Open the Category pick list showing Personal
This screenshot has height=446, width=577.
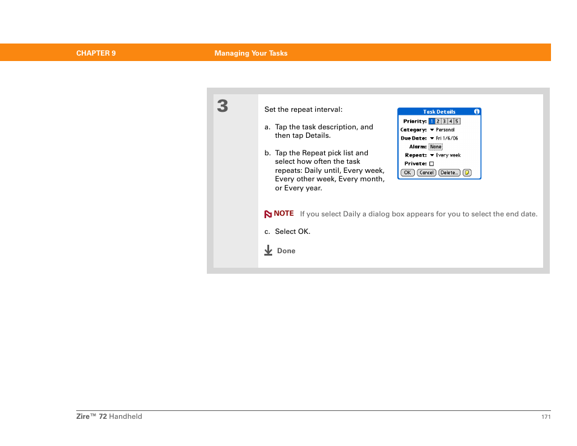[442, 130]
